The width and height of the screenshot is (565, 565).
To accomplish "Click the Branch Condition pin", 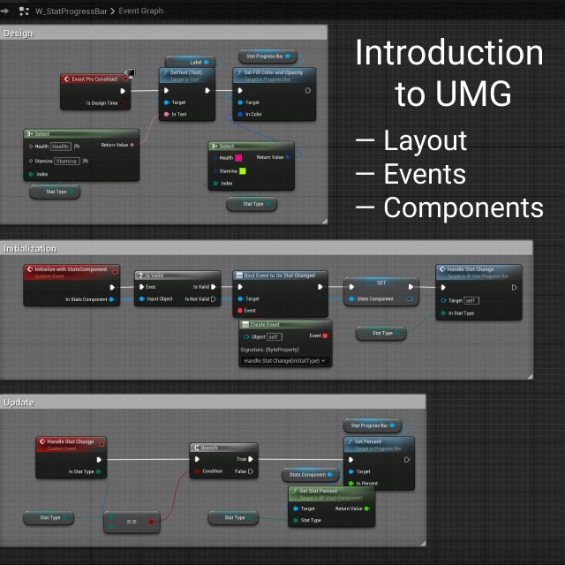I will (x=198, y=471).
